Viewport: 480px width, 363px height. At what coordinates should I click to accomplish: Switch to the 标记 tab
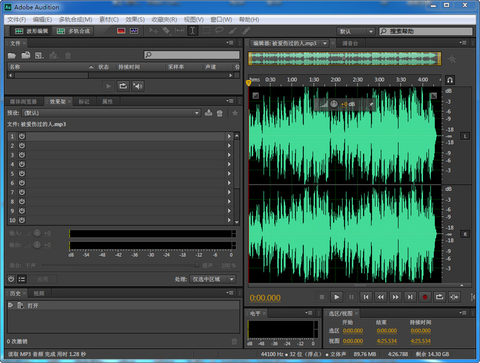click(83, 101)
